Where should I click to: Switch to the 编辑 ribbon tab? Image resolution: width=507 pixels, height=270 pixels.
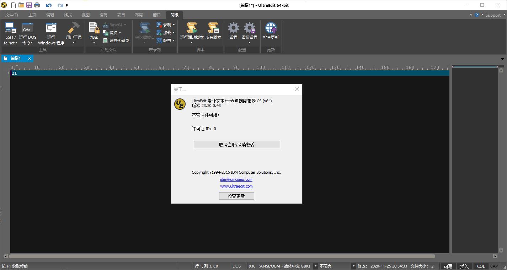(x=50, y=15)
